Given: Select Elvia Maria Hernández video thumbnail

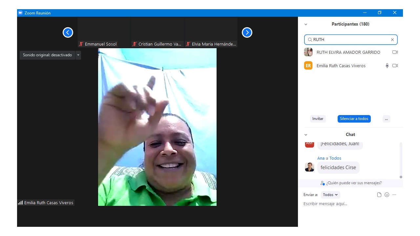Looking at the screenshot, I should [x=211, y=32].
